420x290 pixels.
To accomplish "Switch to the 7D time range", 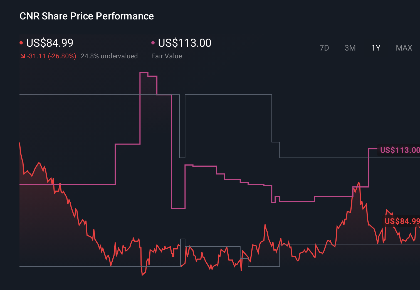I will click(324, 48).
